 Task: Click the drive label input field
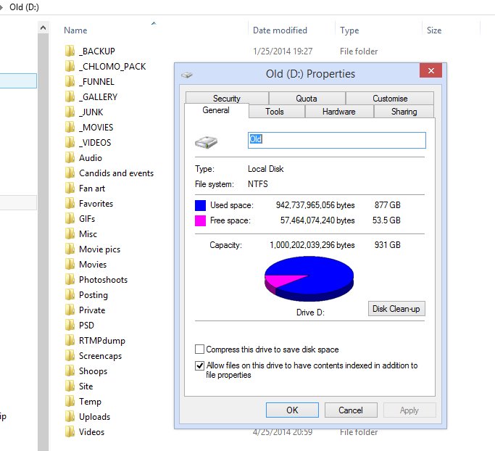[x=337, y=140]
